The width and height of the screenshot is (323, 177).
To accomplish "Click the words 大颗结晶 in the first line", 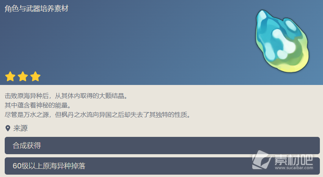I will point(112,96).
